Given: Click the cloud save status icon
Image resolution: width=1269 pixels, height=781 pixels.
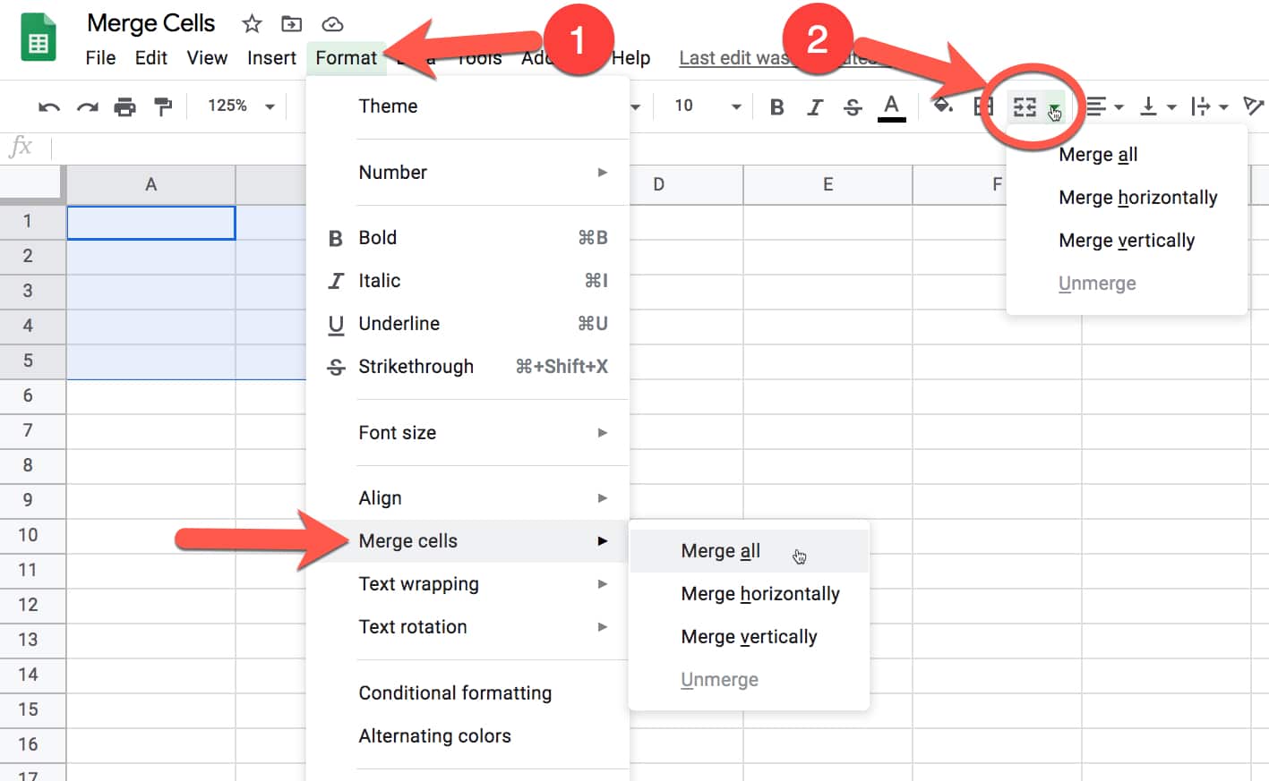Looking at the screenshot, I should (332, 24).
